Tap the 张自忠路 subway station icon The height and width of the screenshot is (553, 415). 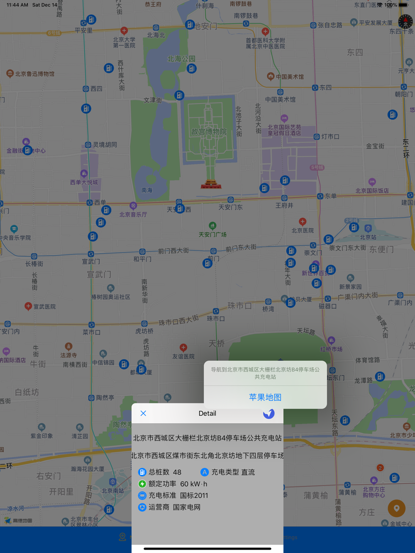click(313, 25)
